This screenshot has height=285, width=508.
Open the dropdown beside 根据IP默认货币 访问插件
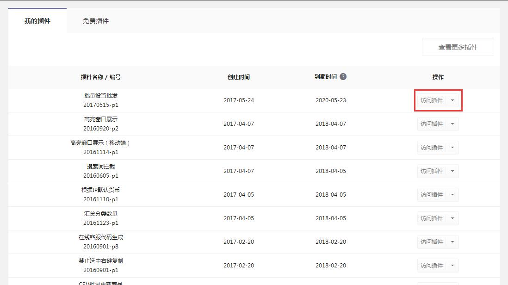pyautogui.click(x=452, y=194)
